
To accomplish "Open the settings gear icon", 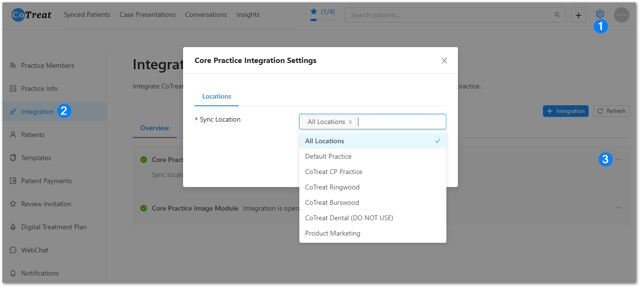I will (600, 14).
